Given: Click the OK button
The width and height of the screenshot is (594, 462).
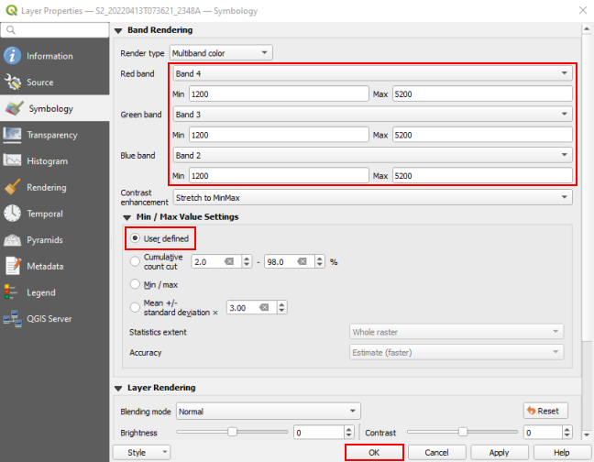Looking at the screenshot, I should (373, 452).
